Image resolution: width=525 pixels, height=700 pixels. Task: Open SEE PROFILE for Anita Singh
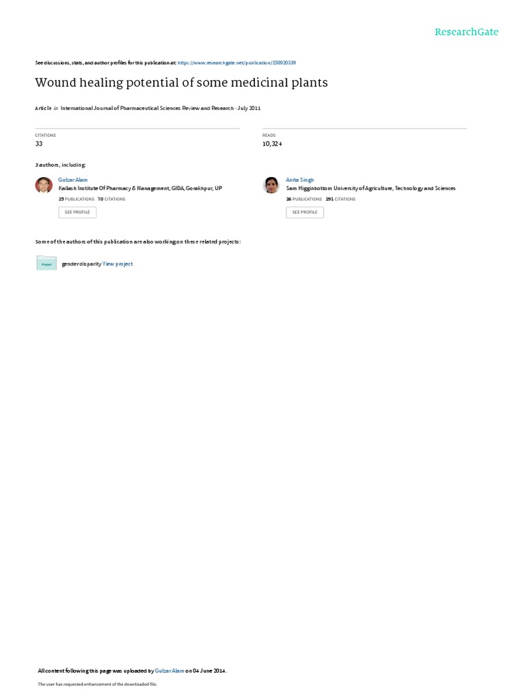[305, 212]
